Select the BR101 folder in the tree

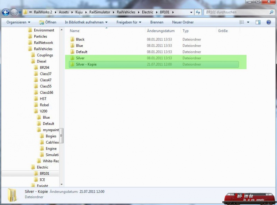[x=42, y=173]
